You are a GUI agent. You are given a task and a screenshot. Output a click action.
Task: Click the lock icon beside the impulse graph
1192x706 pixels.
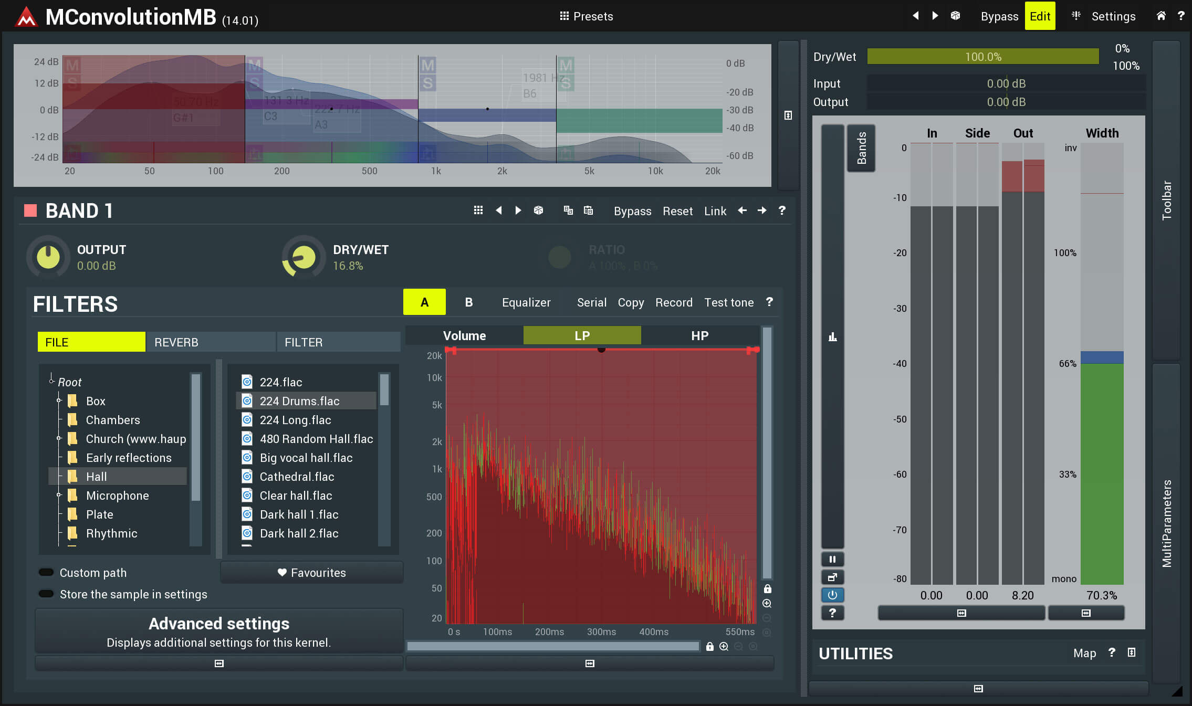click(x=767, y=589)
